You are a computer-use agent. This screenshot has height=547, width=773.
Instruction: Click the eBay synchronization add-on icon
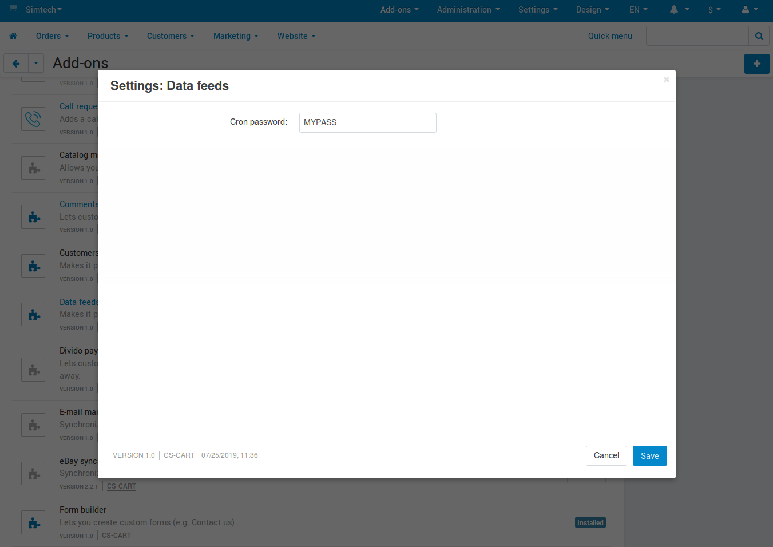33,473
